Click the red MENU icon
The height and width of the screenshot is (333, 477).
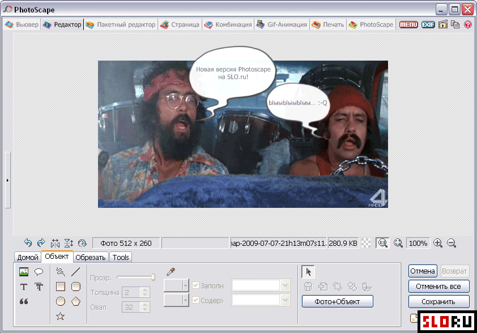[x=408, y=24]
